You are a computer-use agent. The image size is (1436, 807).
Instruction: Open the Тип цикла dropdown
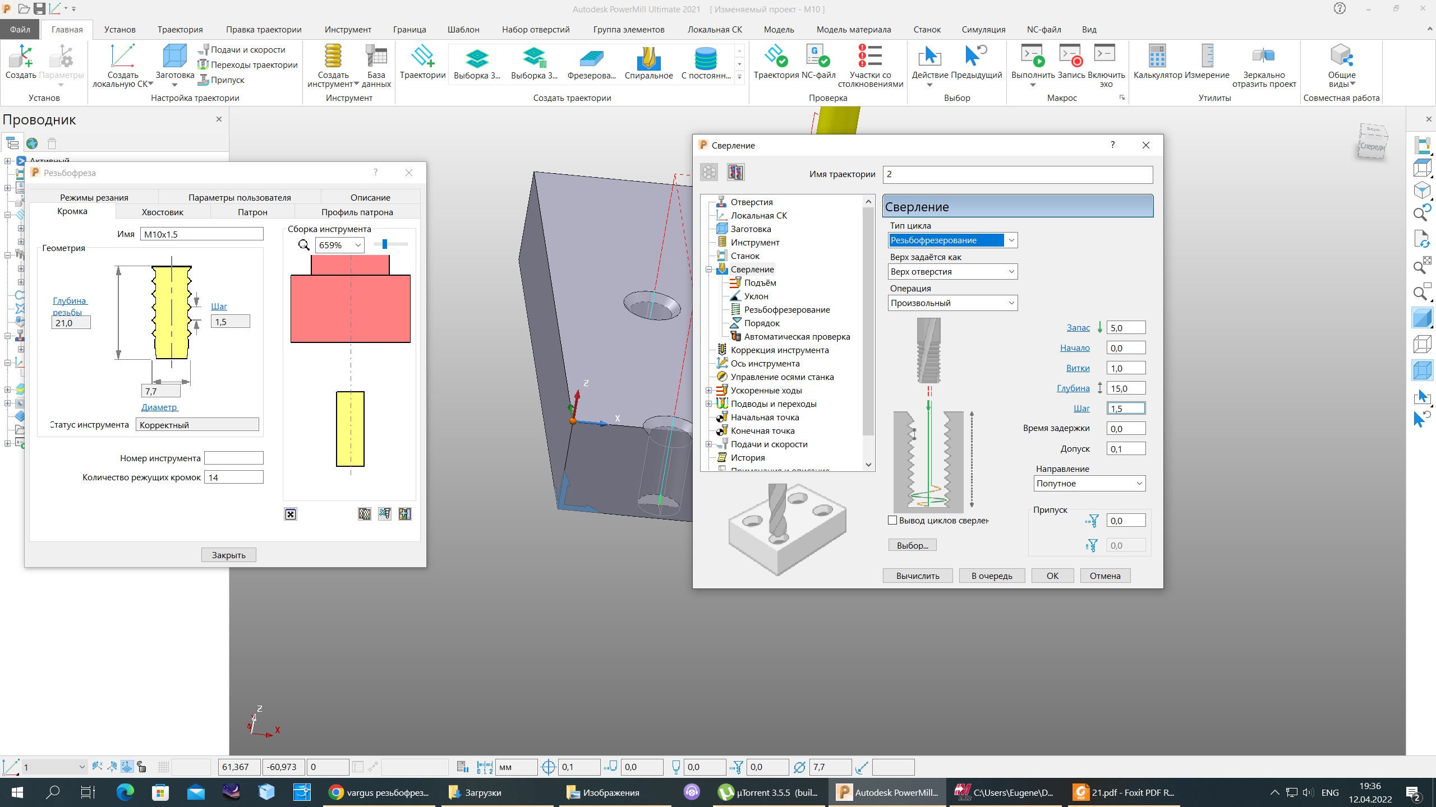pos(1011,240)
